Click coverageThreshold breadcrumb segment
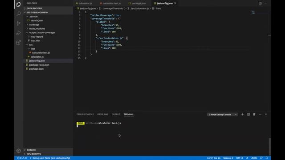285x160 pixels. click(111, 8)
